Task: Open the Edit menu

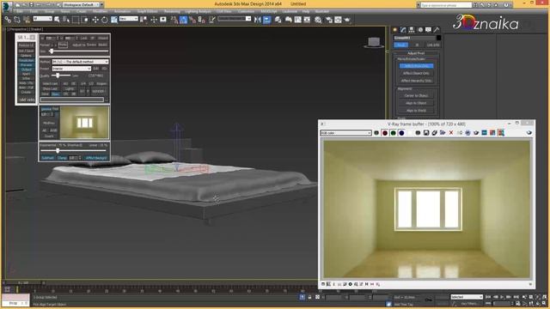Action: (x=20, y=11)
